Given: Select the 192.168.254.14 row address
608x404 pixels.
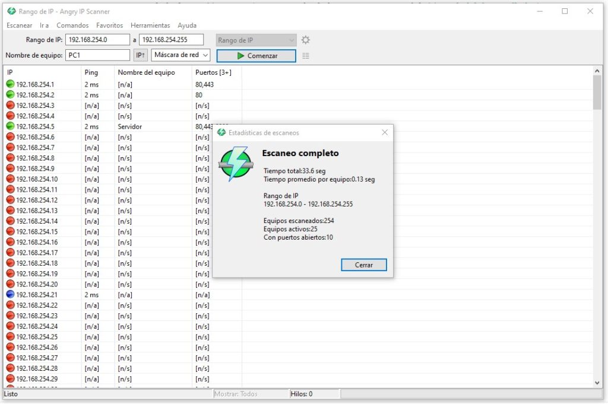Looking at the screenshot, I should point(36,221).
